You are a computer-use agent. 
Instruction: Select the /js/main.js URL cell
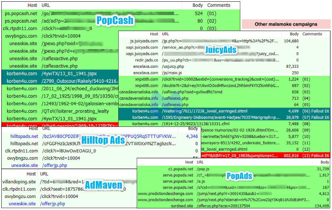[172, 73]
